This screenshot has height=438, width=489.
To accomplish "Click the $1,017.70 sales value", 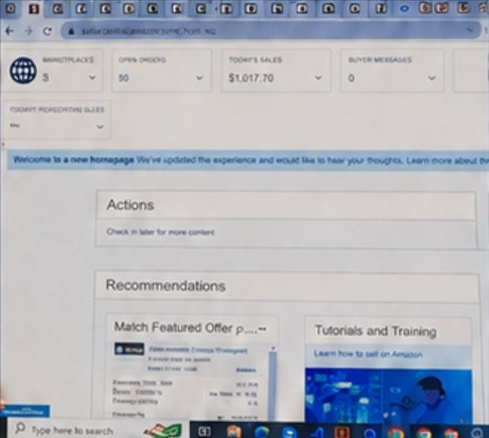I will [x=251, y=78].
